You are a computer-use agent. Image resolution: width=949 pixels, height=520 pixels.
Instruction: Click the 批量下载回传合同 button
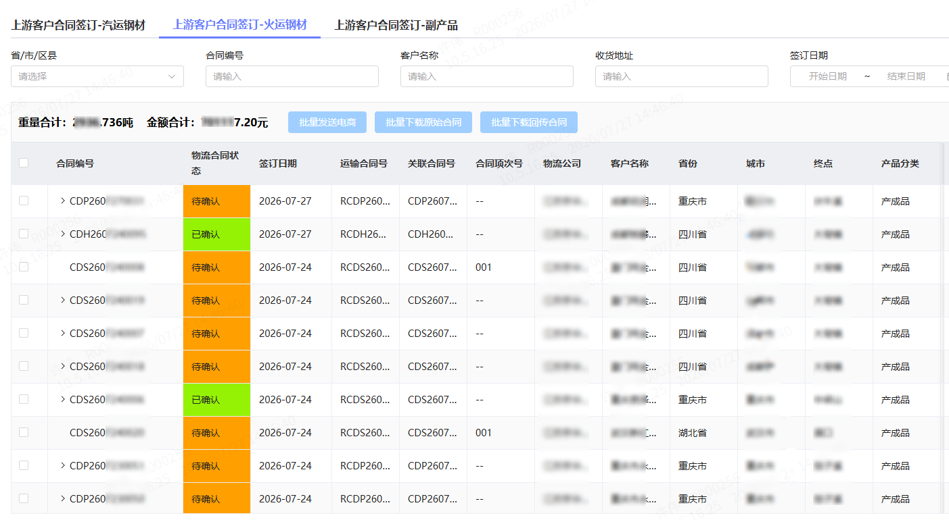coord(529,122)
